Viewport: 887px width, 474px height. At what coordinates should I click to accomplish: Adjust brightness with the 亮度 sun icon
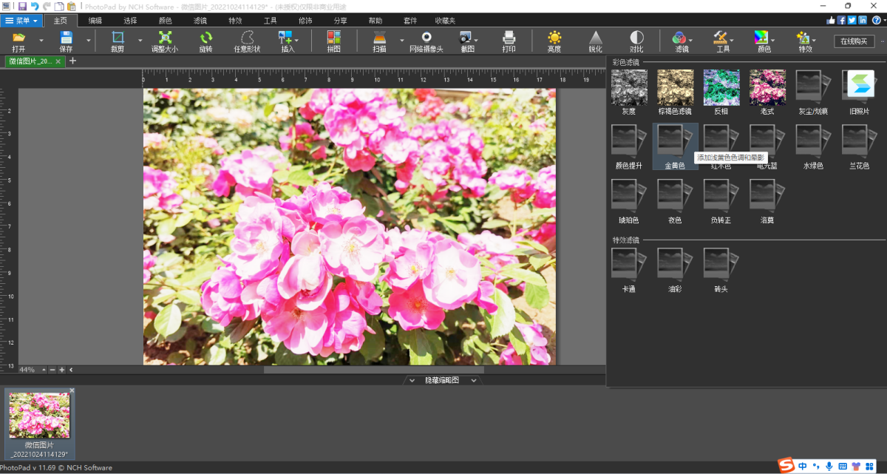tap(554, 38)
